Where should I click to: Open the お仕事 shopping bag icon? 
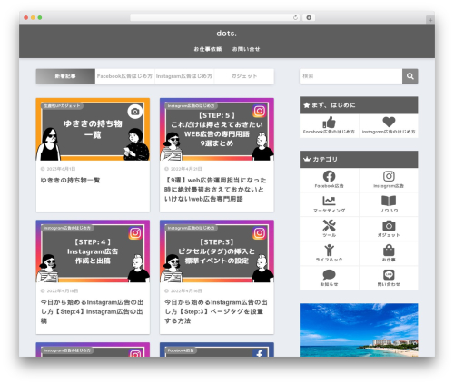(x=389, y=251)
